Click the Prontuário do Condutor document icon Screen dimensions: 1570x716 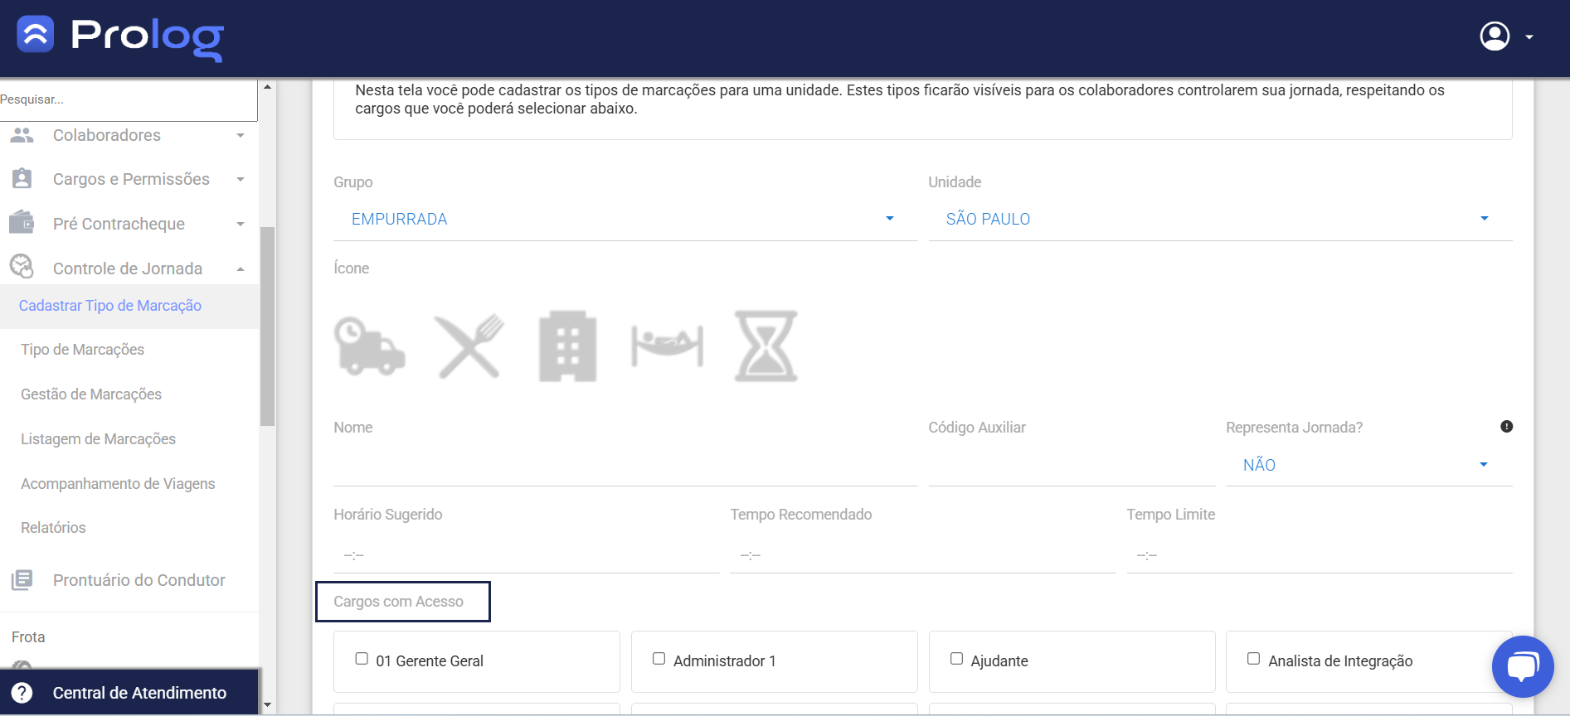pos(22,580)
